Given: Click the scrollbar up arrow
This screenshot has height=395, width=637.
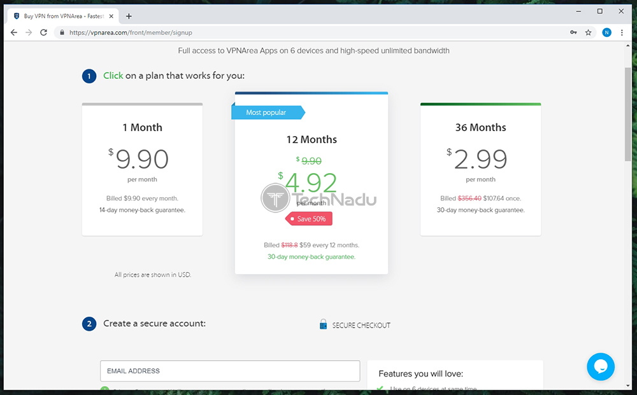Looking at the screenshot, I should [x=627, y=46].
